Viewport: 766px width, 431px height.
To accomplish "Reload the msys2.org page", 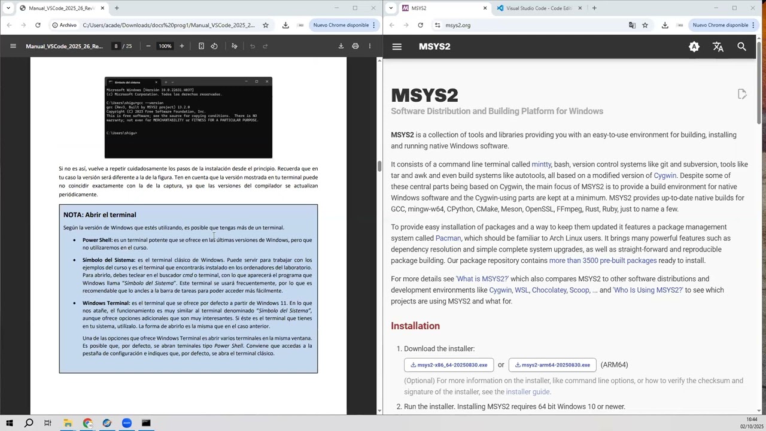I will (421, 25).
